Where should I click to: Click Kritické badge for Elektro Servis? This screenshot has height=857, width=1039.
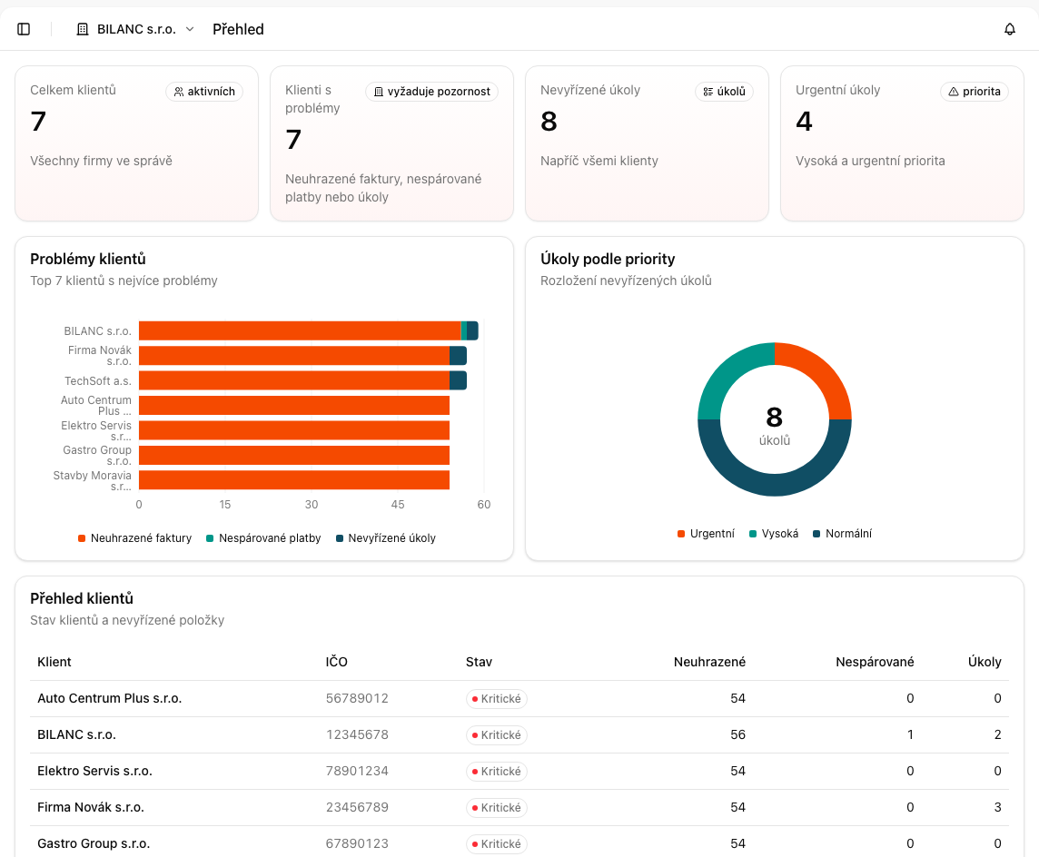(x=496, y=772)
